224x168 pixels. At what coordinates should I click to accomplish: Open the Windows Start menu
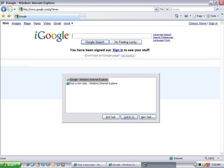point(10,165)
